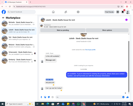The height and width of the screenshot is (106, 133).
Task: Open Sirlancealot's conversation
Action: pyautogui.click(x=19, y=53)
